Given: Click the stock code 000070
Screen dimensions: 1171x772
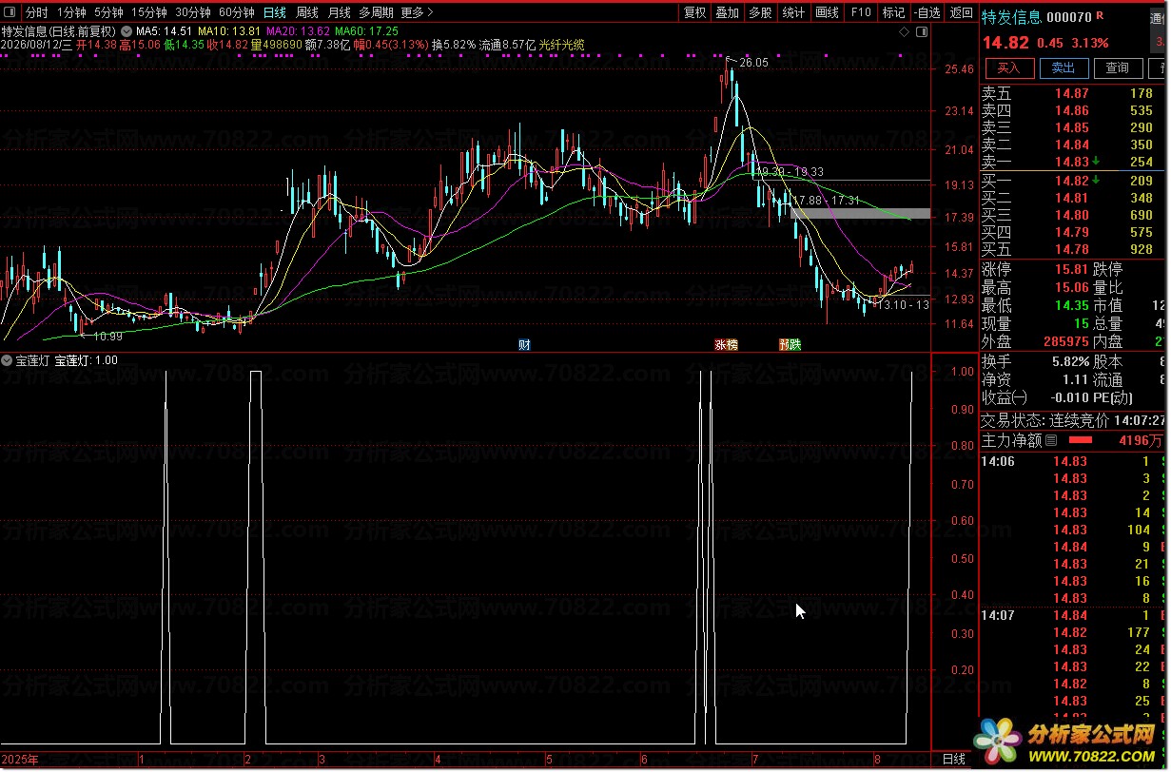Looking at the screenshot, I should click(x=1068, y=17).
